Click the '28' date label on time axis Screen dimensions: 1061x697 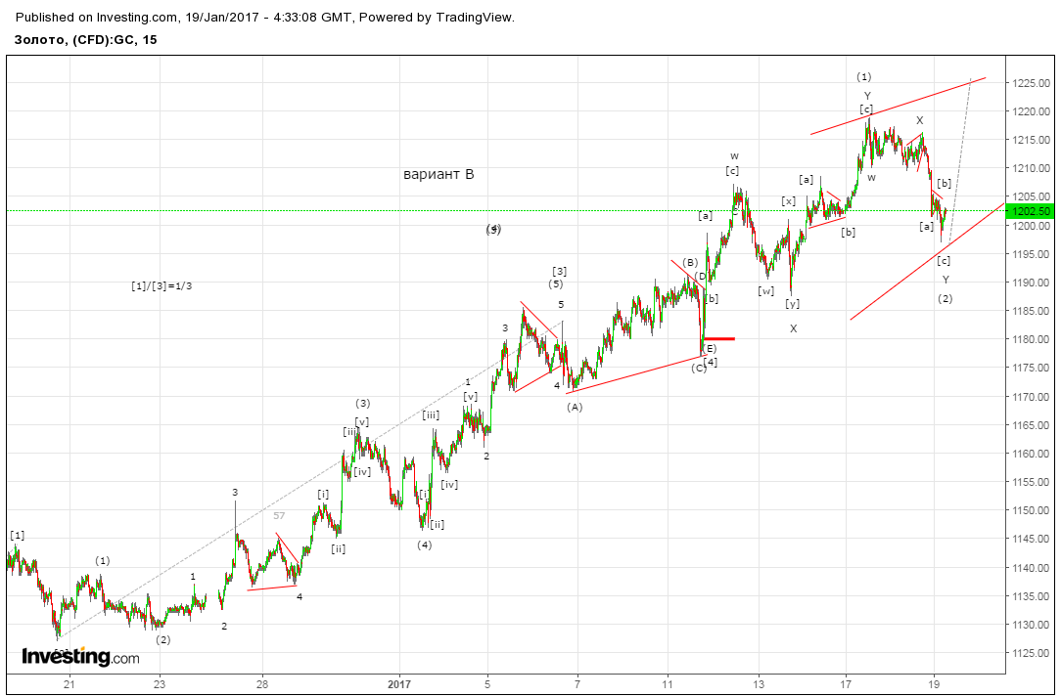click(x=262, y=684)
